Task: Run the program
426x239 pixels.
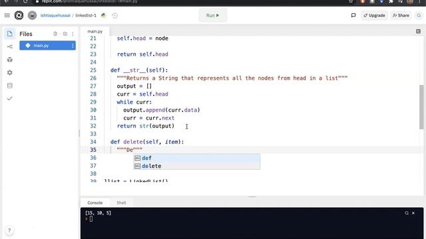Action: click(213, 15)
